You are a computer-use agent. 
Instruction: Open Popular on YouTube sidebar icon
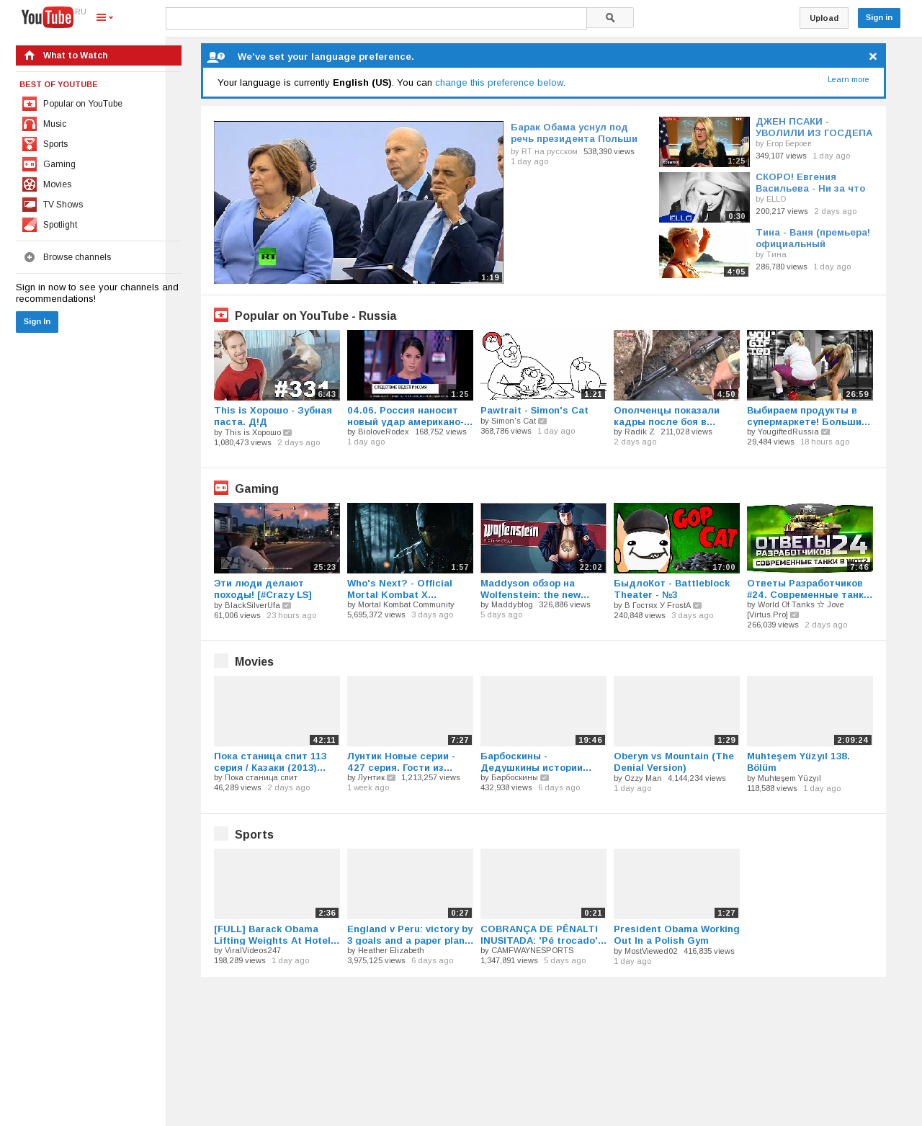point(30,104)
